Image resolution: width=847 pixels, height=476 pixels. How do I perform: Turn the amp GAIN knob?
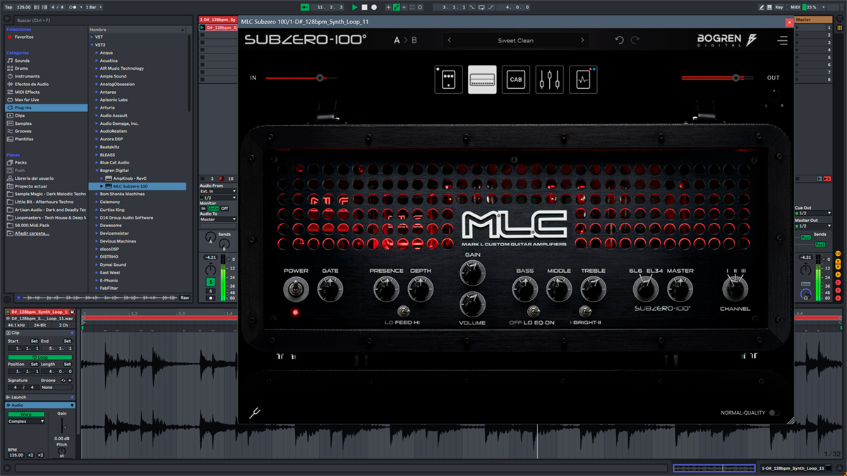[x=472, y=272]
